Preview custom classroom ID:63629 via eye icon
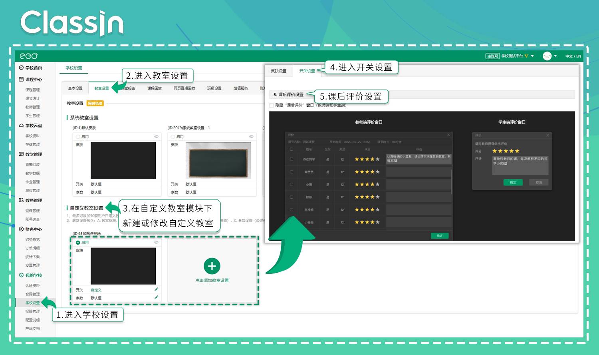This screenshot has width=599, height=355. pyautogui.click(x=156, y=242)
